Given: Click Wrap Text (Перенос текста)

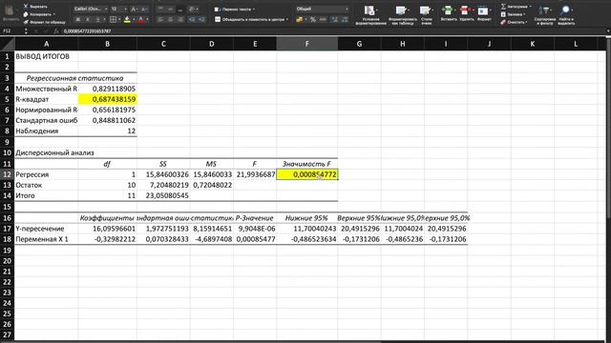Looking at the screenshot, I should [235, 9].
